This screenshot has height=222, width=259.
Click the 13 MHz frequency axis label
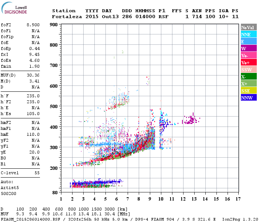(194, 199)
